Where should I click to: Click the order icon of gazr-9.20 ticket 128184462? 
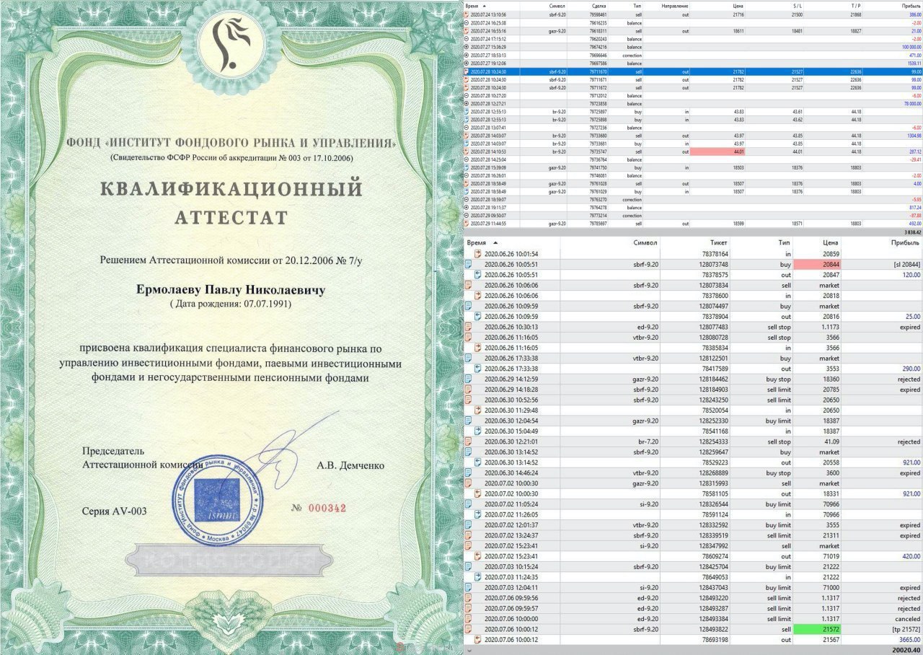[x=469, y=379]
